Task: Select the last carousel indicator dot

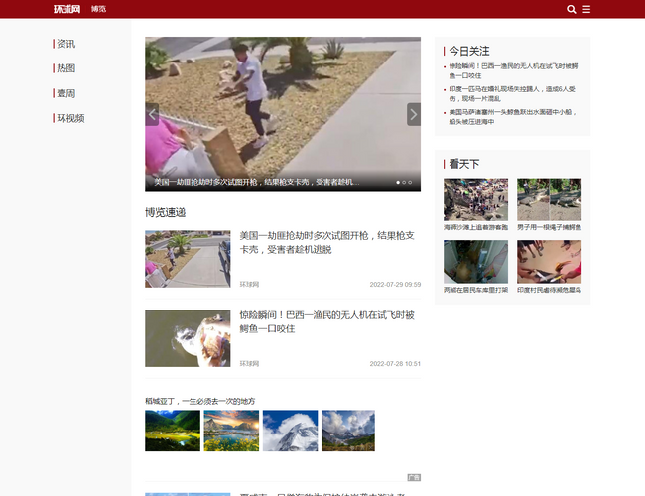Action: [x=411, y=183]
